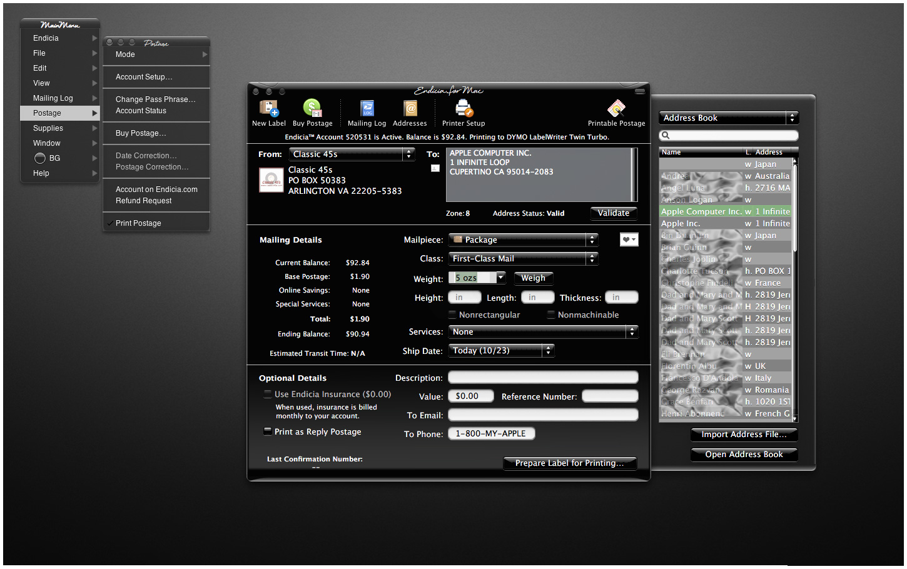Click To Phone field 1-800-MY-APPLE
Screen dimensions: 907x569
click(x=492, y=433)
